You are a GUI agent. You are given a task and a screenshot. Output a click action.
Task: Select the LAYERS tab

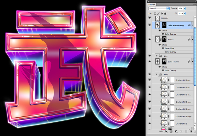pos(152,4)
